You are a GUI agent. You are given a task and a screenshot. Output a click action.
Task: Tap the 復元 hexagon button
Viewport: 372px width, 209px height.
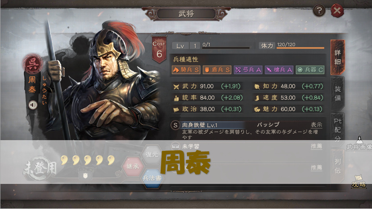click(x=152, y=154)
